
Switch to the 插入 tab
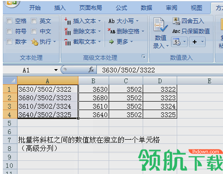pos(60,8)
